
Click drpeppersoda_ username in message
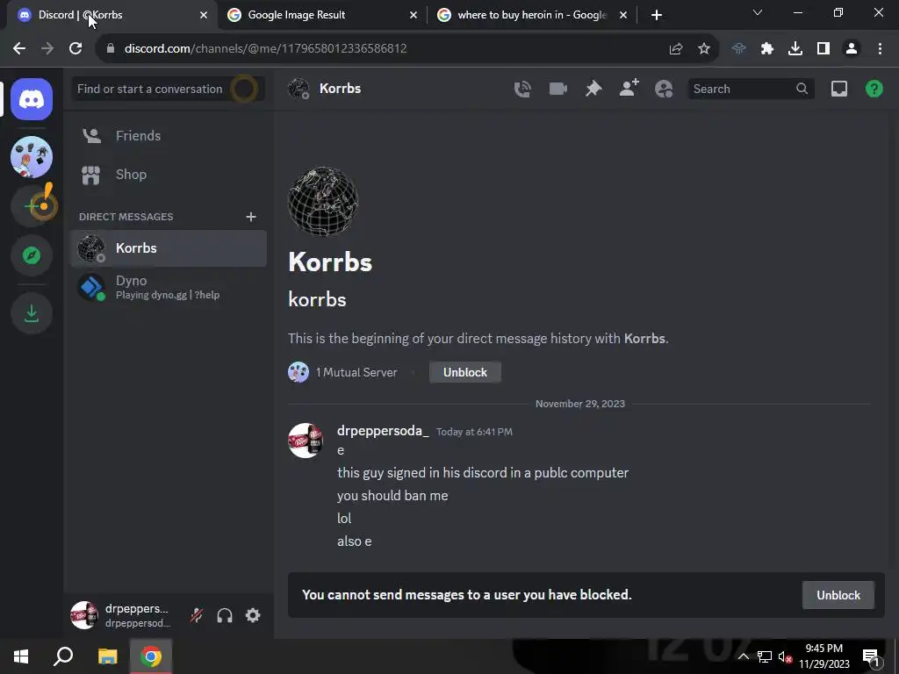(383, 431)
